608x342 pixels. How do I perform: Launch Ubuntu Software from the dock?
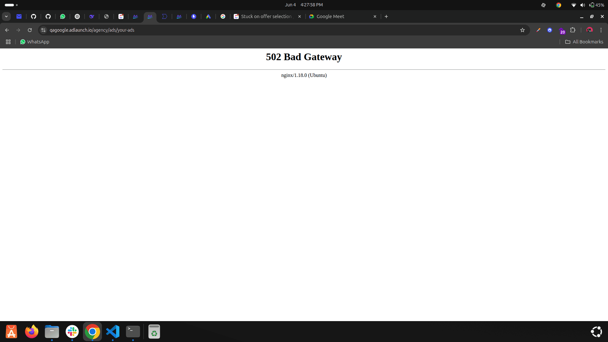click(11, 332)
